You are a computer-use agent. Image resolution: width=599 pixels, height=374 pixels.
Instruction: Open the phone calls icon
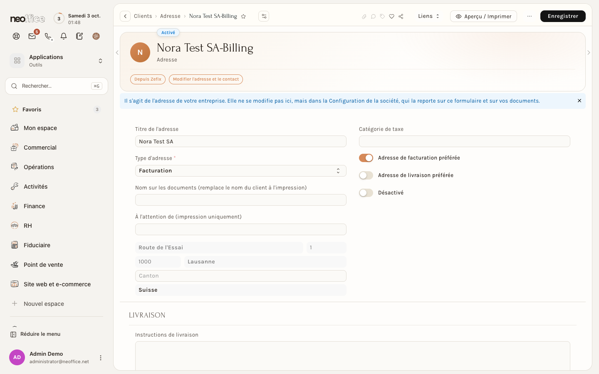point(48,36)
